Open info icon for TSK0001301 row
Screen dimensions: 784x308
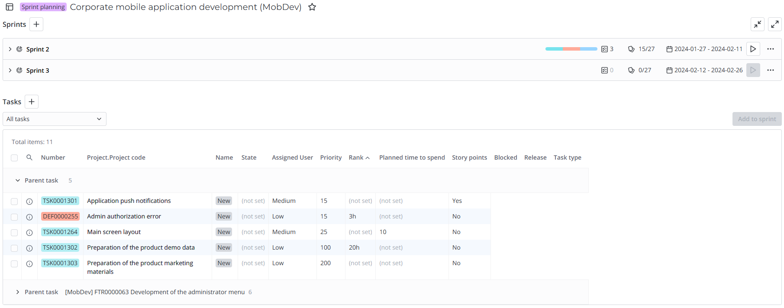click(29, 201)
